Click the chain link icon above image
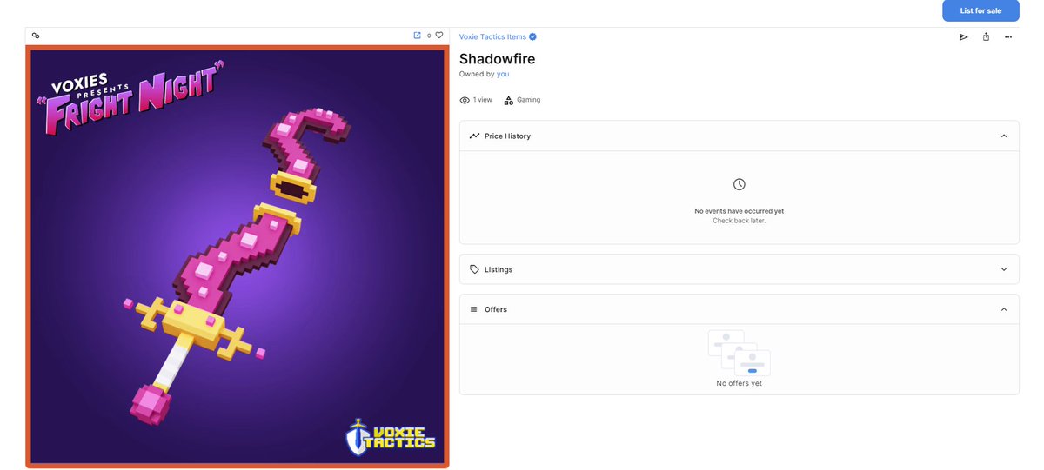The image size is (1044, 470). 36,36
